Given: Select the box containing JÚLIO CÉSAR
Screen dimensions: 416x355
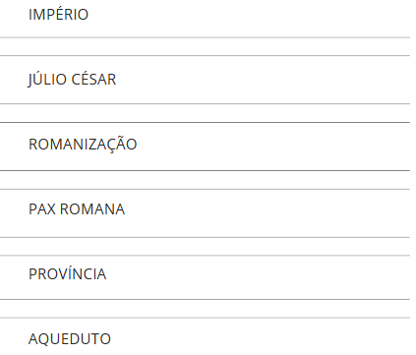Looking at the screenshot, I should point(205,80).
